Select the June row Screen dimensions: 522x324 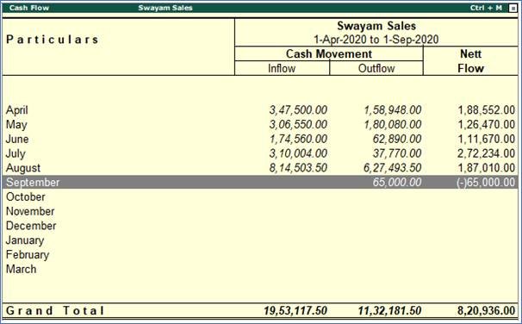click(260, 139)
